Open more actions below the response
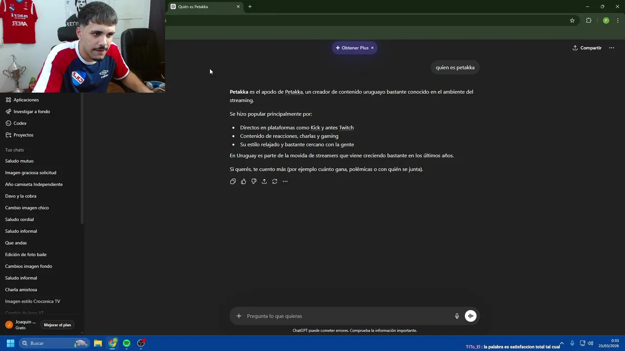Image resolution: width=625 pixels, height=351 pixels. tap(285, 181)
